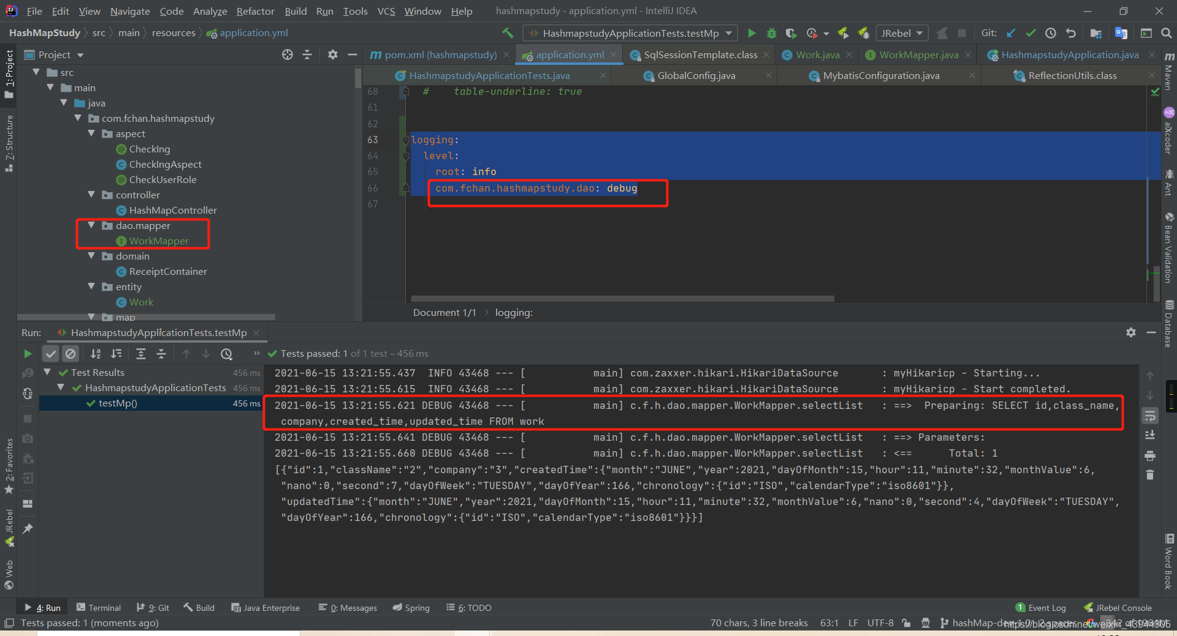Start debugging with the Debug bug icon
1177x636 pixels.
click(771, 33)
